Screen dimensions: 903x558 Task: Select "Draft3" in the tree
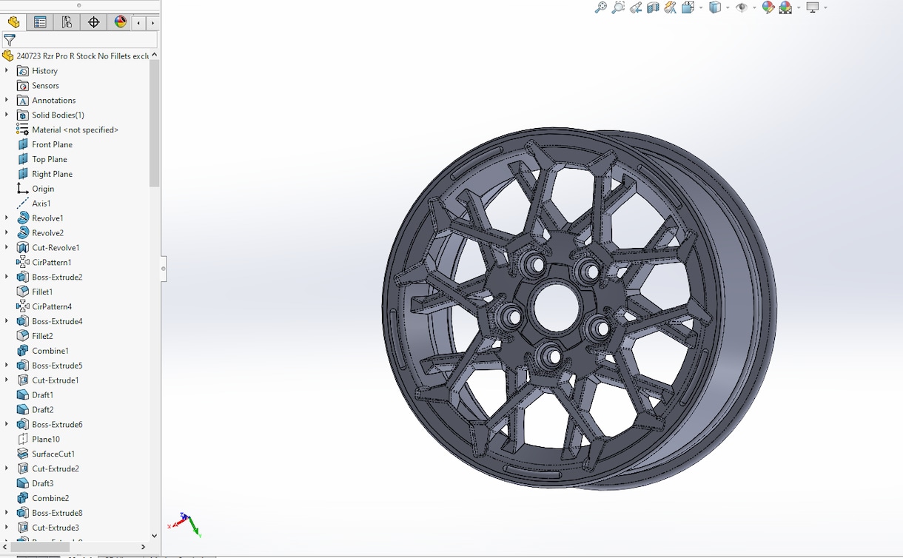[43, 483]
